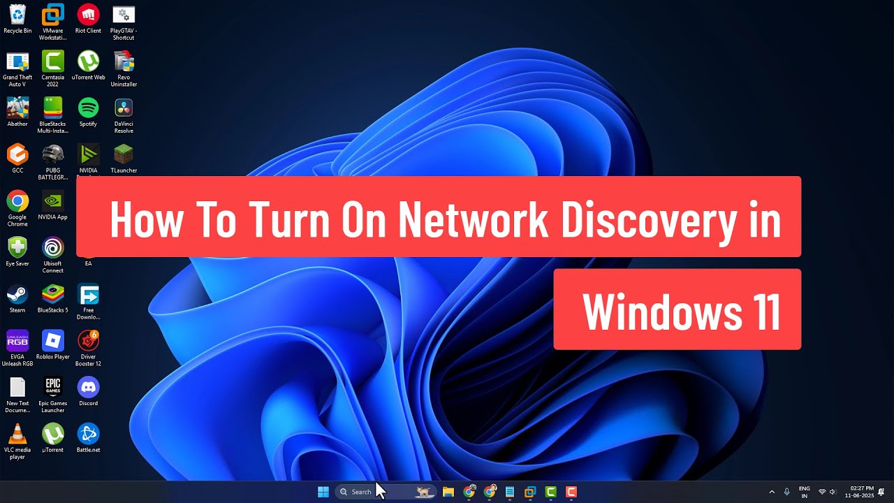Open the BlueStacks 5 icon
The width and height of the screenshot is (894, 503).
[52, 298]
